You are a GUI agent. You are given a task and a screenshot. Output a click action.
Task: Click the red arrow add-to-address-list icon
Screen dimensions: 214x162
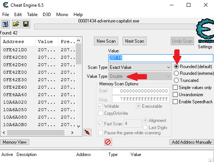coord(87,132)
